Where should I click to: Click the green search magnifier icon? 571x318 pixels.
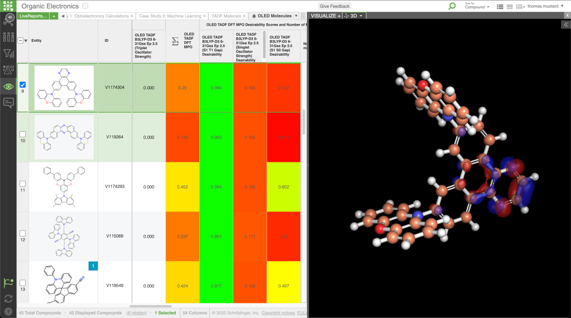click(x=452, y=6)
